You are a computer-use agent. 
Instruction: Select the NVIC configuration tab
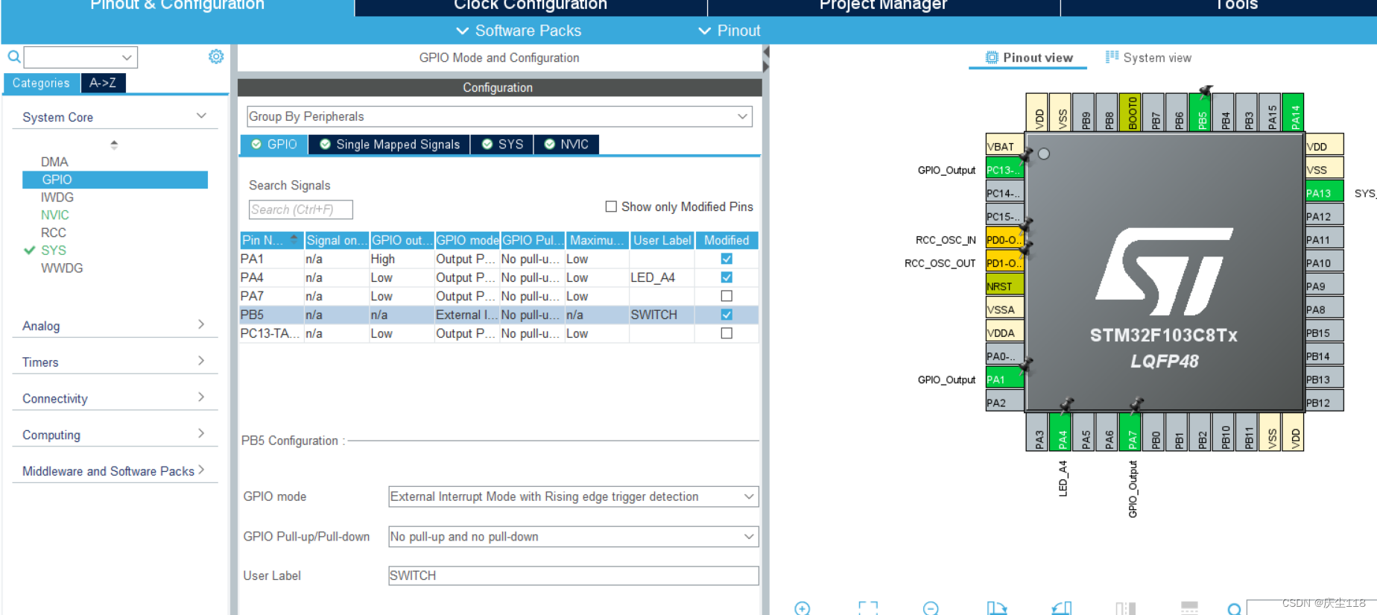(x=566, y=144)
